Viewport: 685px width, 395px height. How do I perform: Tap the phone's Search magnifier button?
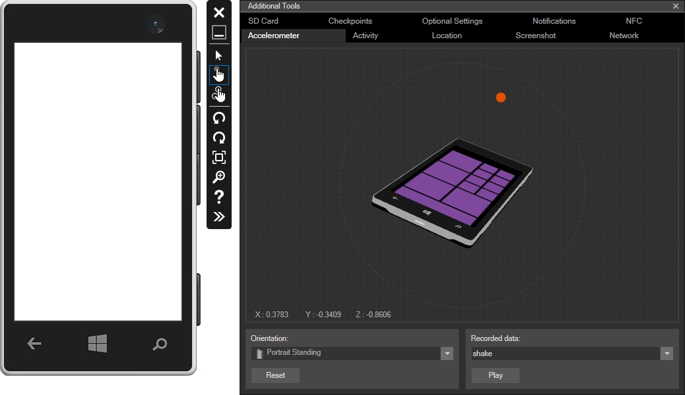pos(160,344)
